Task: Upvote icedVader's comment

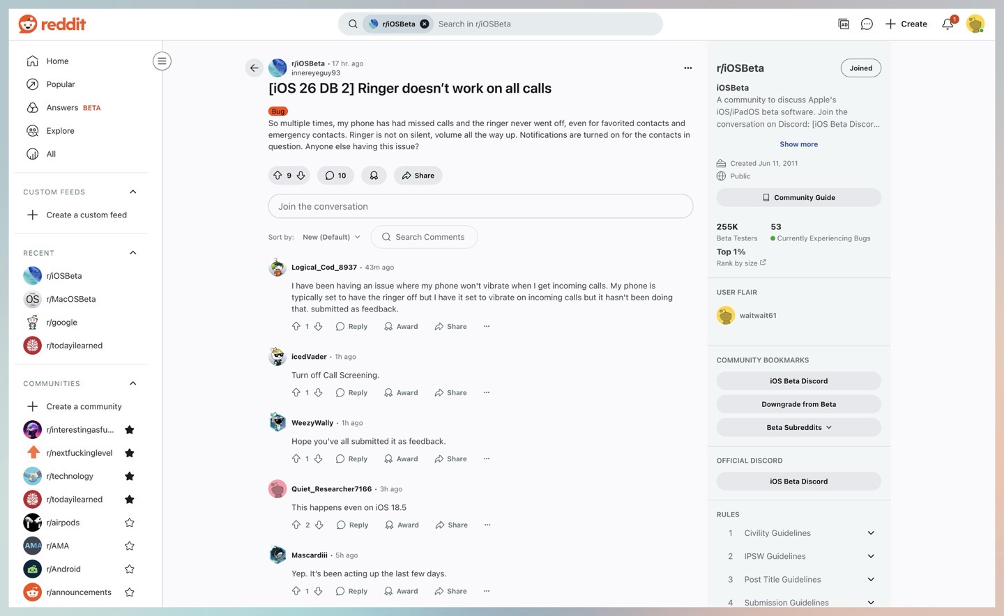Action: pos(296,392)
